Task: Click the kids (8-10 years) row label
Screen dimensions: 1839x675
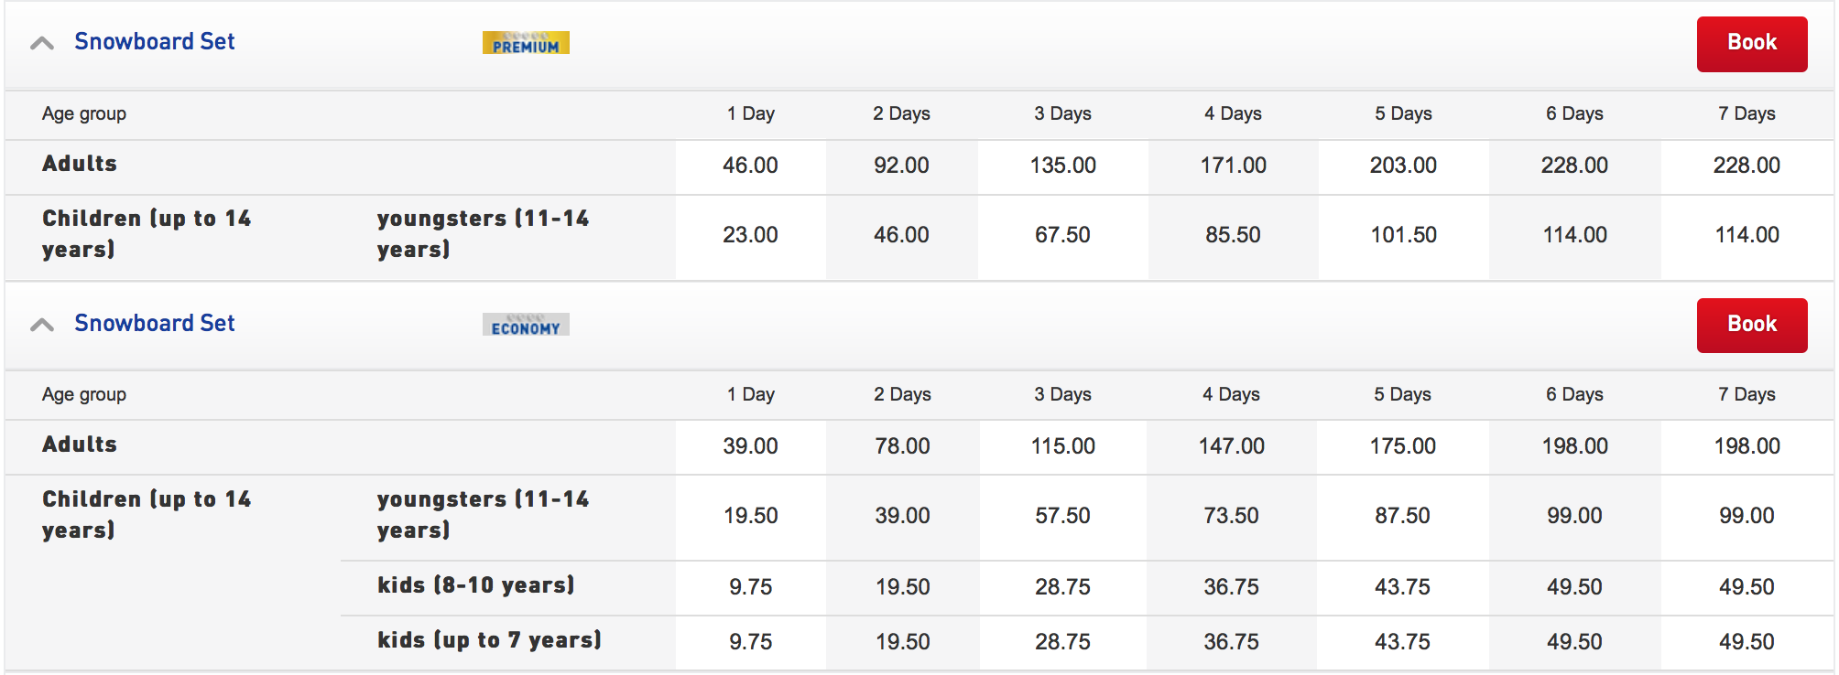Action: 476,585
